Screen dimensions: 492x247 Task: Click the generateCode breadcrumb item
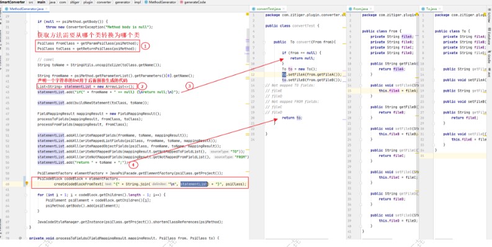click(195, 2)
